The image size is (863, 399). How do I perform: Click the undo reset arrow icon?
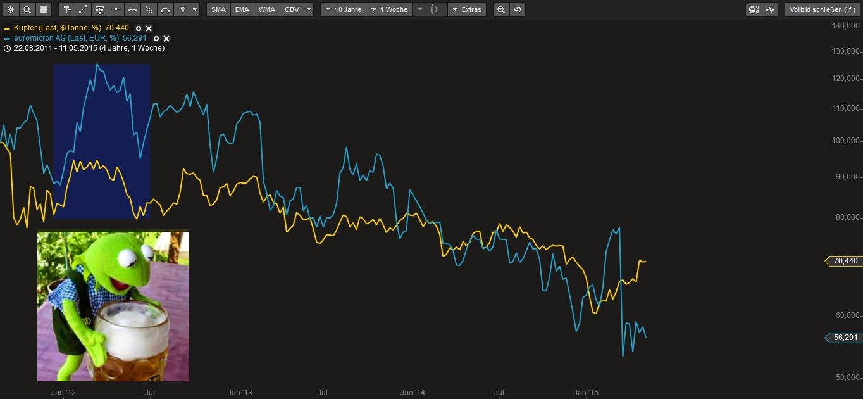518,9
